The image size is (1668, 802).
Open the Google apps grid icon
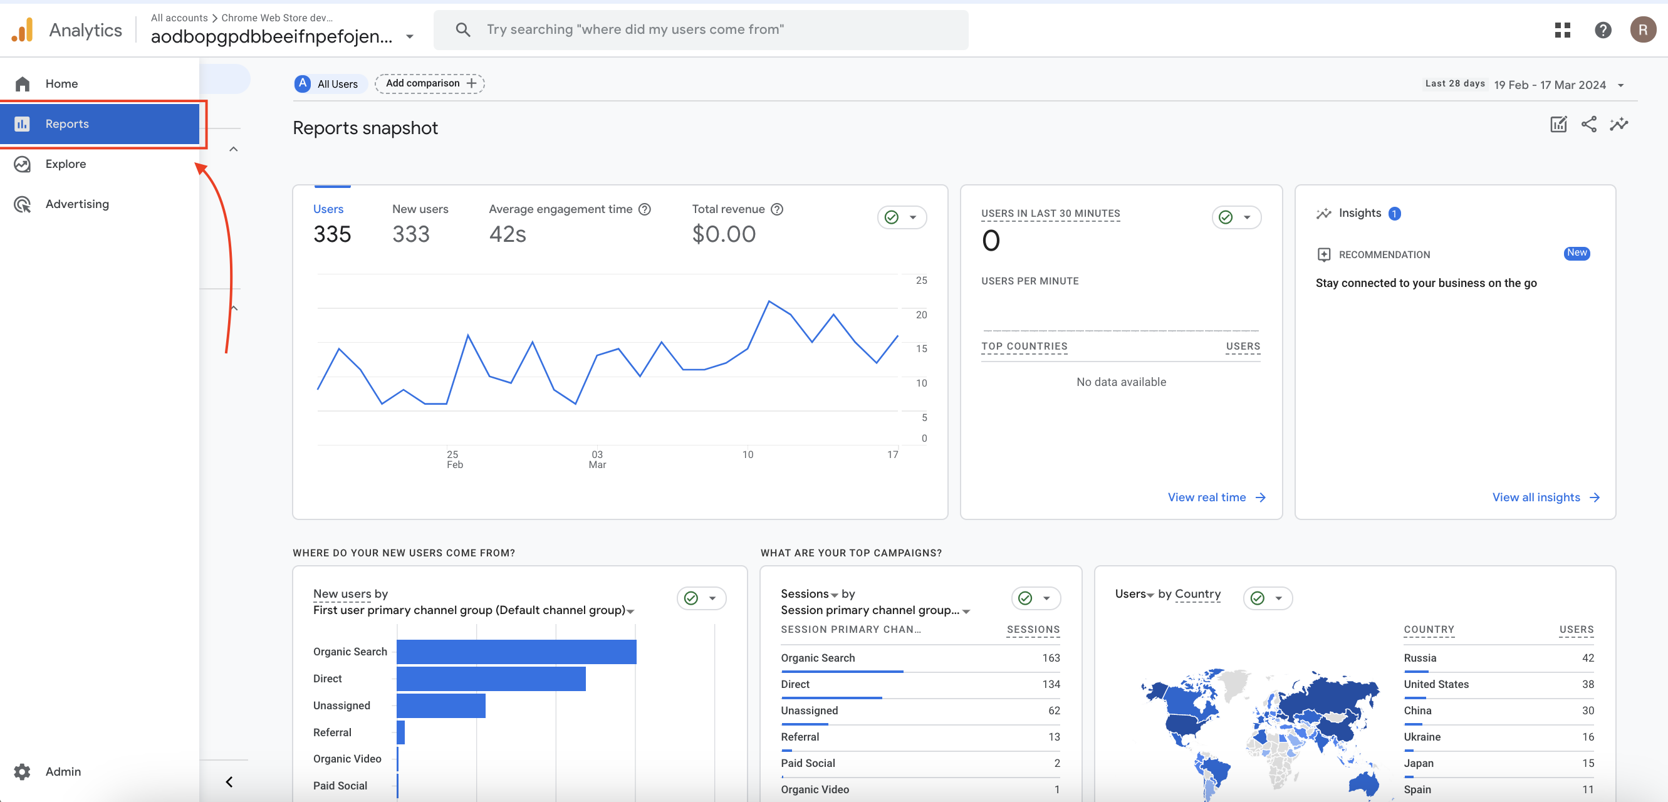(x=1563, y=30)
